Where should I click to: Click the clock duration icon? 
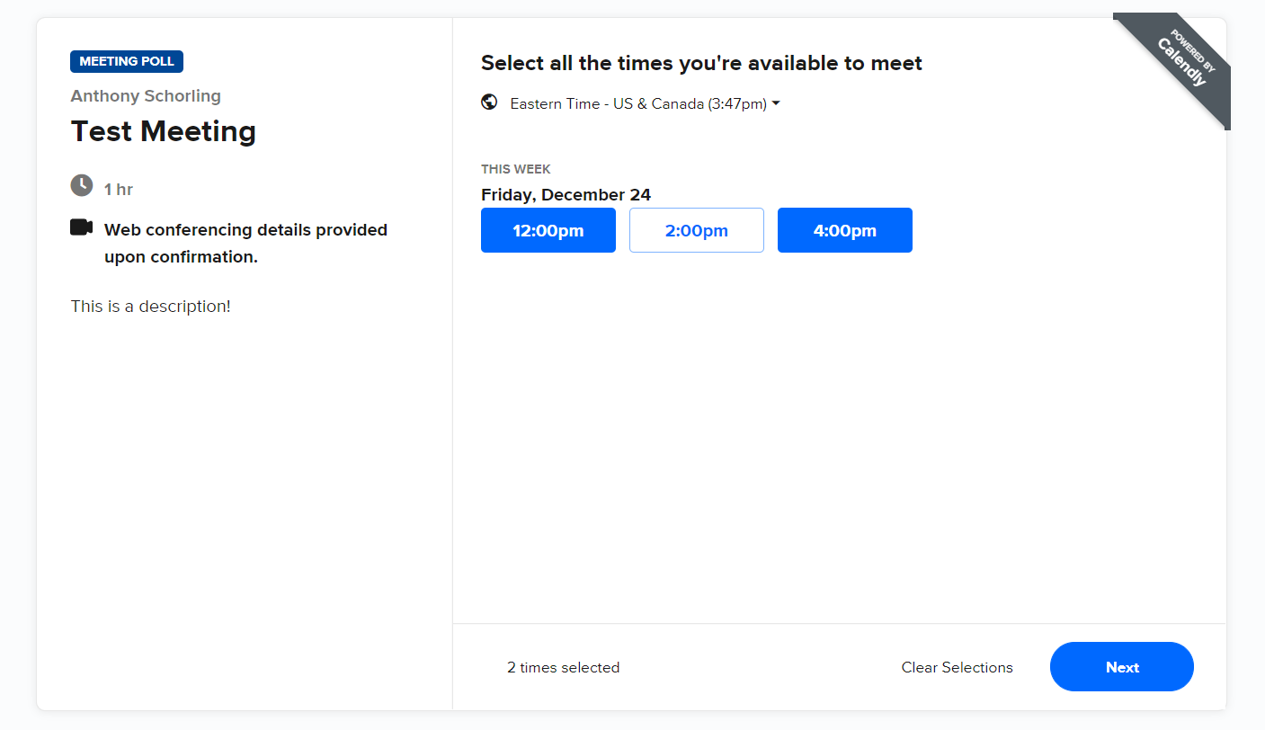click(x=82, y=185)
